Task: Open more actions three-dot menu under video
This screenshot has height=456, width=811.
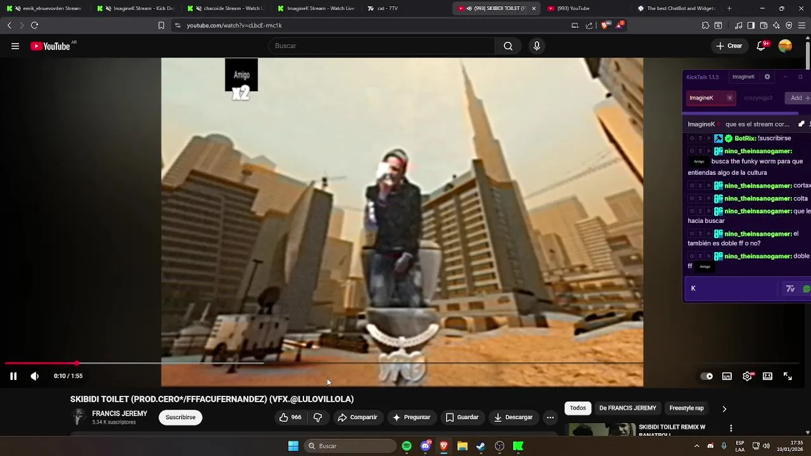Action: pos(550,417)
